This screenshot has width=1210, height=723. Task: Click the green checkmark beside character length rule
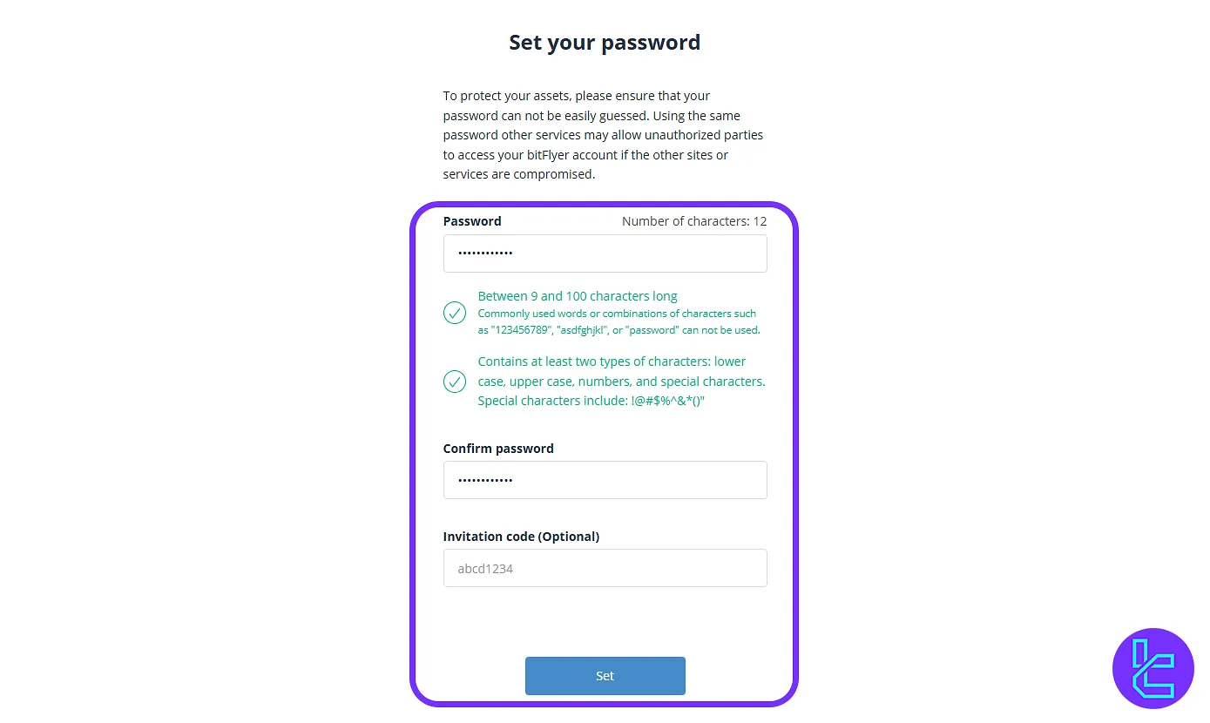[454, 312]
